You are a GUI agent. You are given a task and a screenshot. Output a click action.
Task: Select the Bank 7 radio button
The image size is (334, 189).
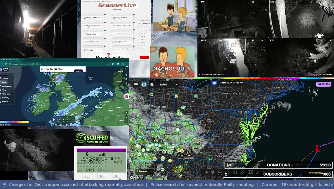tap(139, 39)
